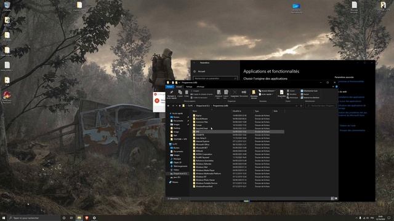Click Copier le chemin d'accès in ribbon
394x221 pixels.
click(x=201, y=94)
